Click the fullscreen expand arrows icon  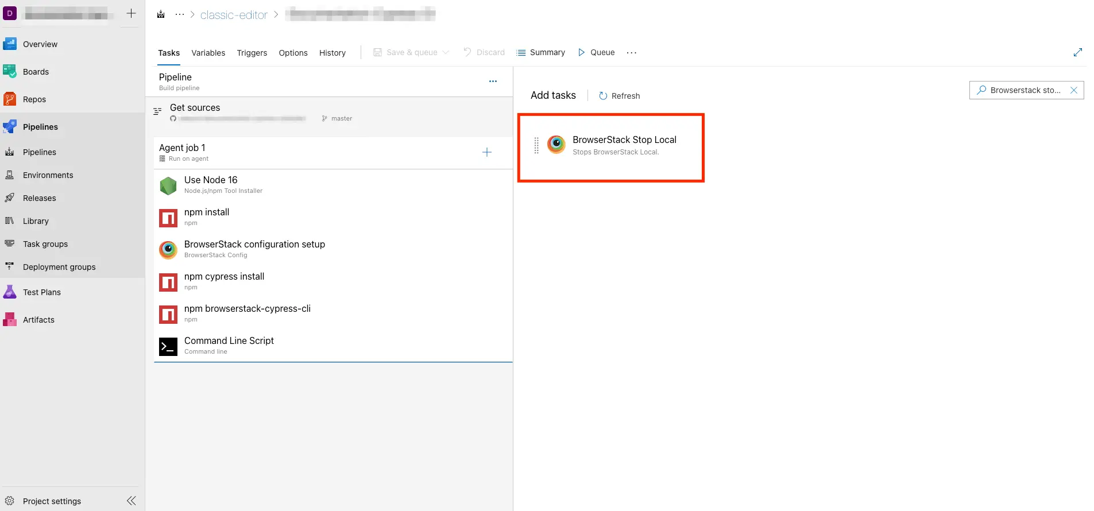[x=1077, y=52]
